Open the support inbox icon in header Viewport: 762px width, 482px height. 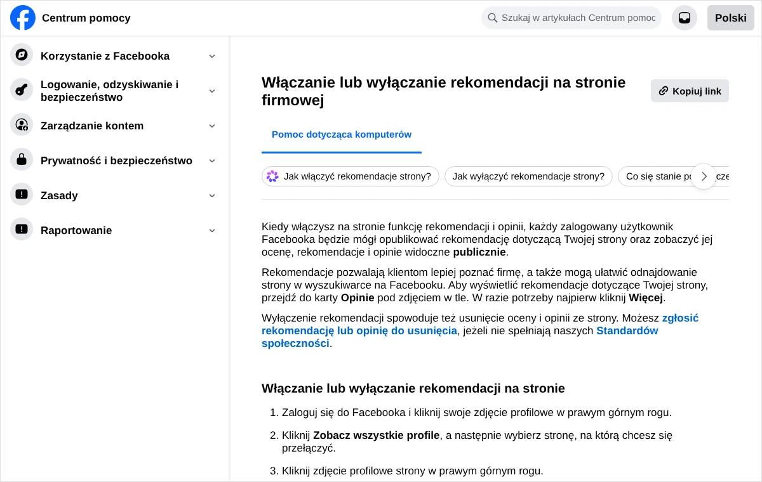685,18
